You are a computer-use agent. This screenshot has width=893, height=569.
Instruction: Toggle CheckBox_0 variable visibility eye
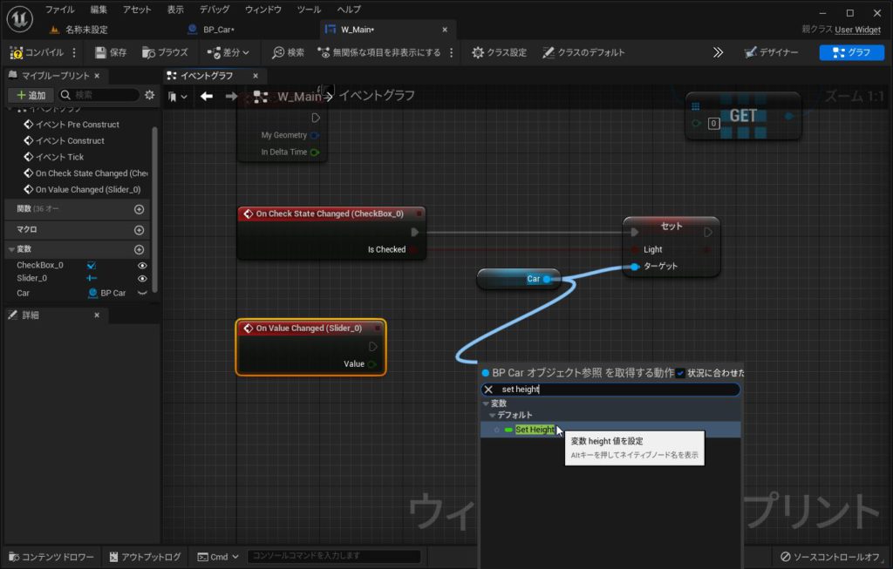coord(142,266)
